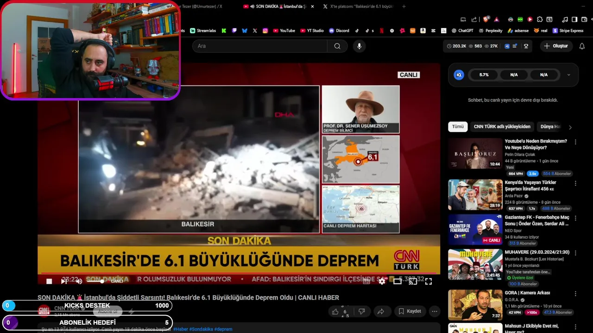Share the video via the arrow icon
This screenshot has height=333, width=593.
click(x=380, y=311)
